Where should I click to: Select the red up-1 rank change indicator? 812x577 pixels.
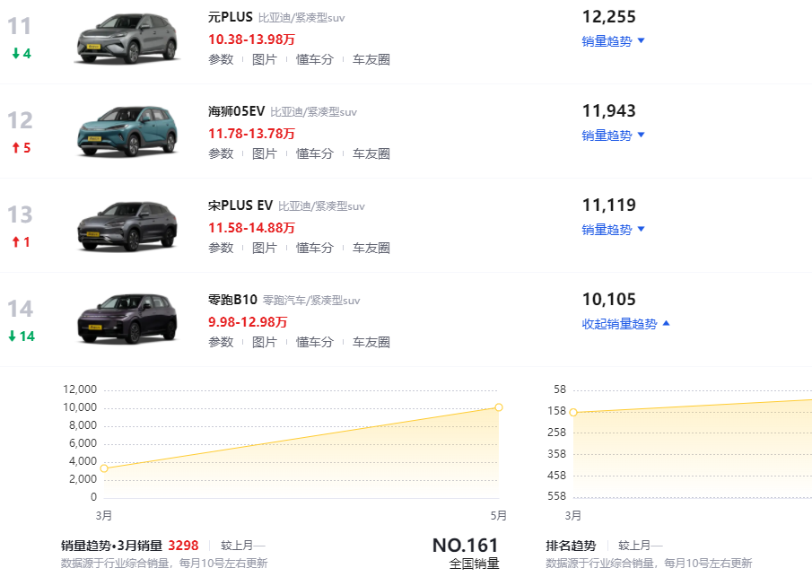pyautogui.click(x=22, y=242)
